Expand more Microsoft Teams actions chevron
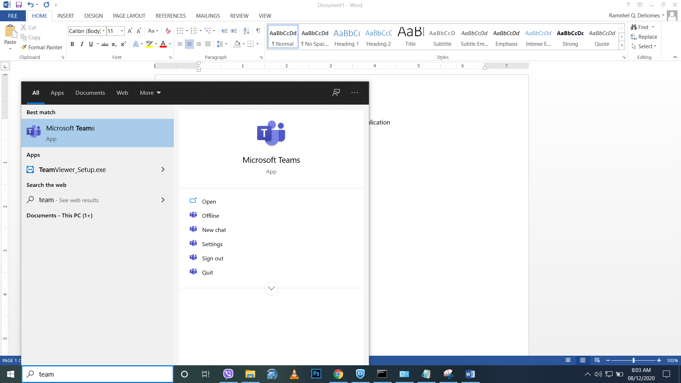Image resolution: width=681 pixels, height=383 pixels. click(x=271, y=288)
